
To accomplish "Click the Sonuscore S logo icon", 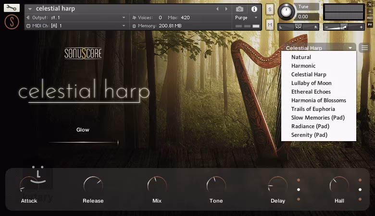I will (x=12, y=22).
